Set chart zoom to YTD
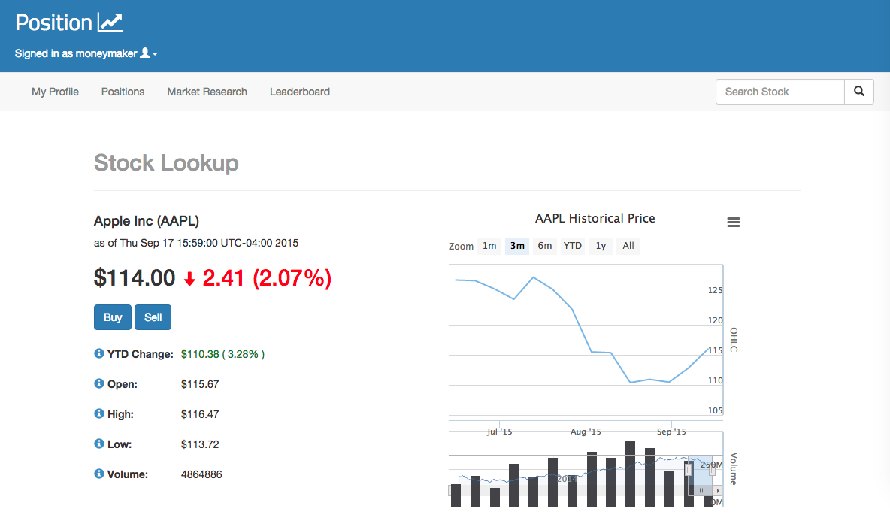The height and width of the screenshot is (518, 890). pos(572,246)
